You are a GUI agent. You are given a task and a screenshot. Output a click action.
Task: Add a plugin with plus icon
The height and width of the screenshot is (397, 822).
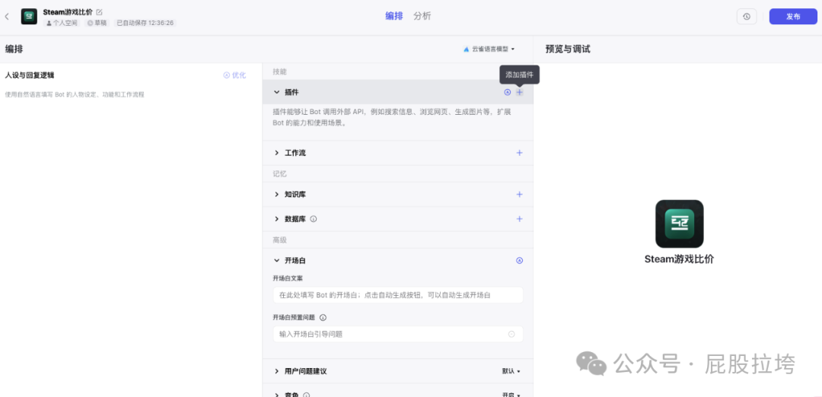pyautogui.click(x=520, y=92)
